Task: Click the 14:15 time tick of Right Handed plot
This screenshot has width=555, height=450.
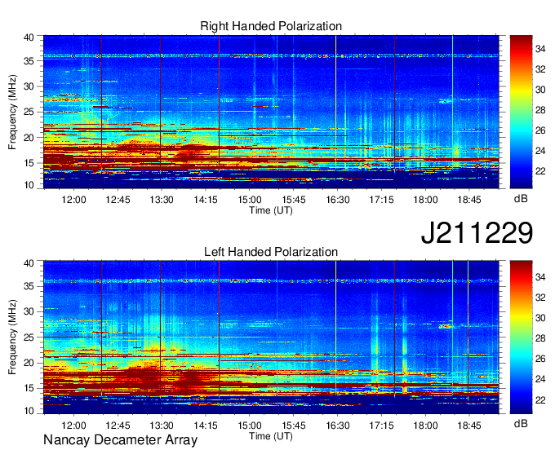Action: click(x=206, y=200)
